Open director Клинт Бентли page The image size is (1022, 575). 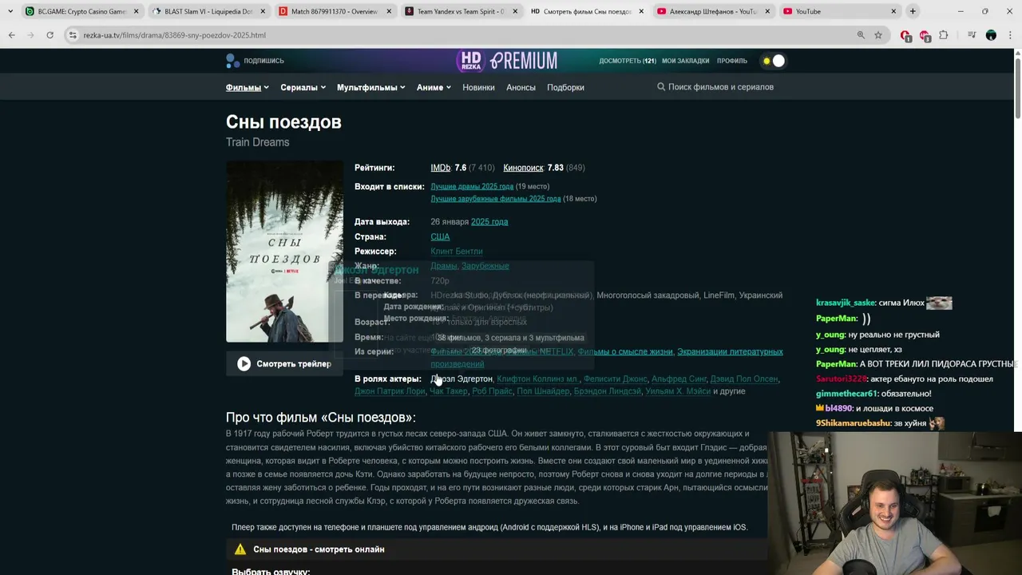[457, 252]
